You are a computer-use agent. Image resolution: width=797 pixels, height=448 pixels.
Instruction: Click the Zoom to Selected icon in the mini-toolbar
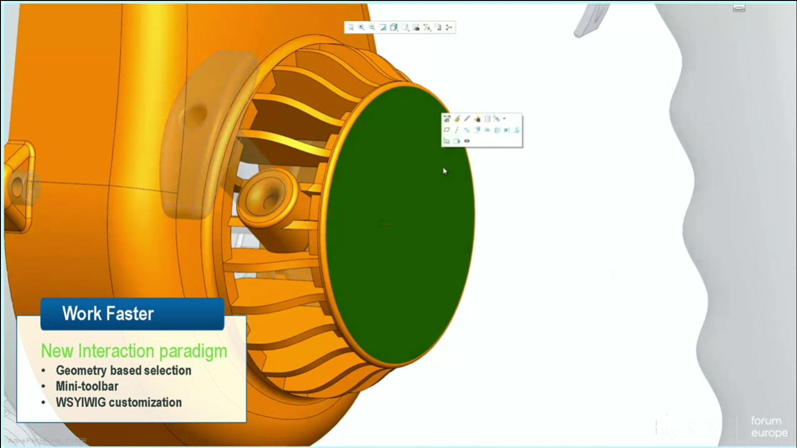446,141
